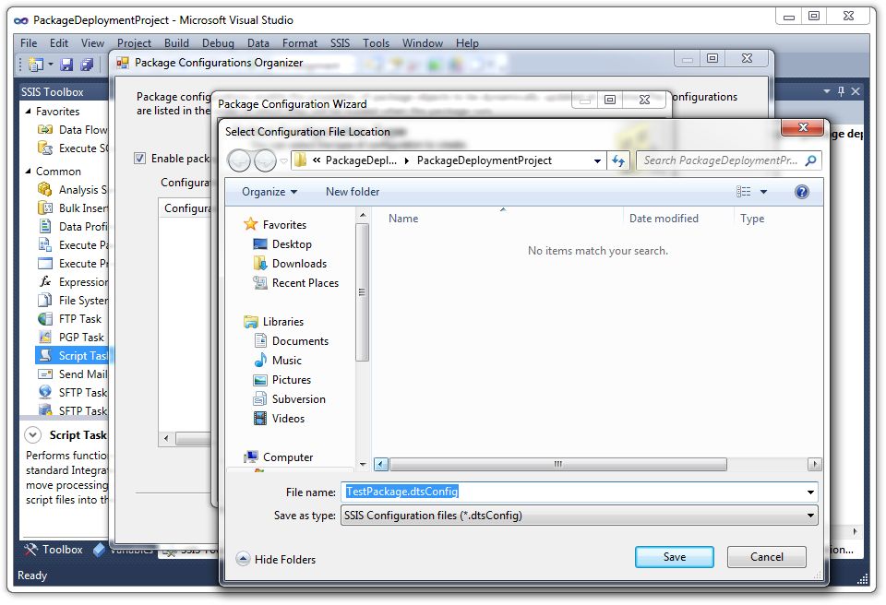
Task: Open the View menu
Action: [x=92, y=43]
